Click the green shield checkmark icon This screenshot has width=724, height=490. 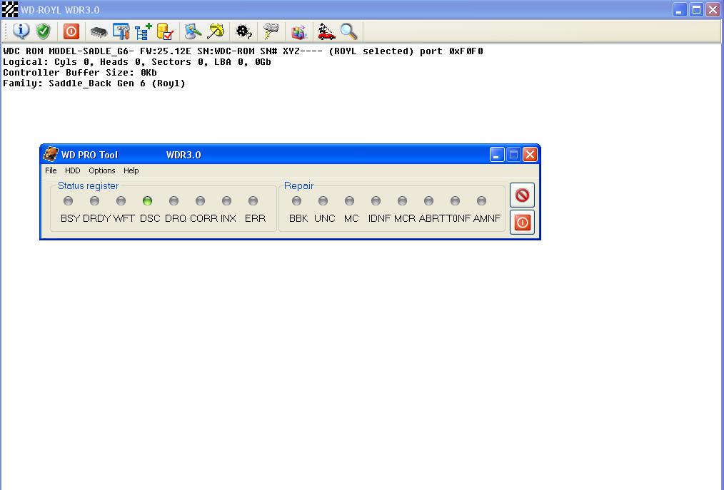pos(43,31)
